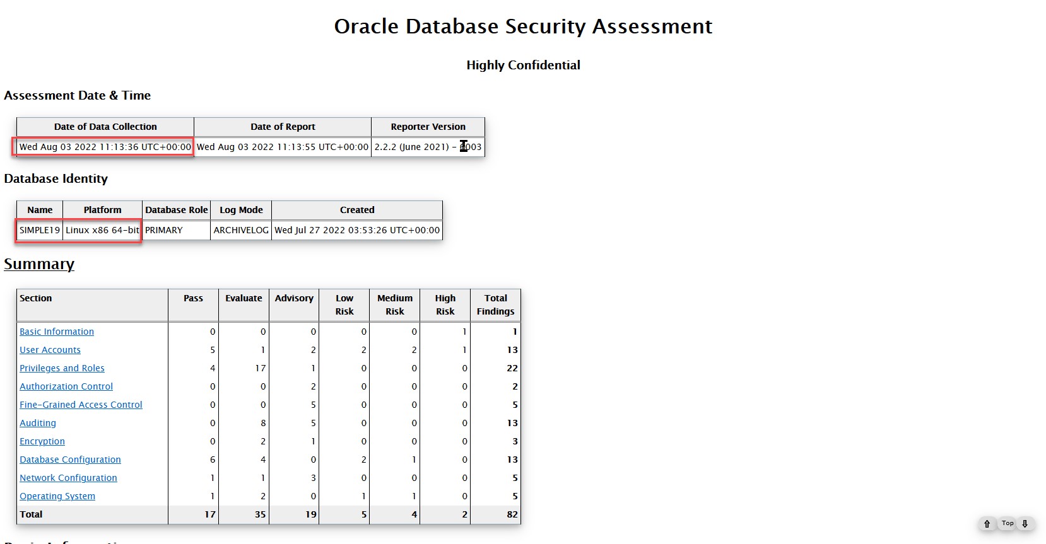
Task: Navigate to Authorization Control section
Action: coord(66,386)
